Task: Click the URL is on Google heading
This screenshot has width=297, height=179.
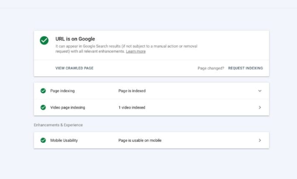Action: coord(75,39)
